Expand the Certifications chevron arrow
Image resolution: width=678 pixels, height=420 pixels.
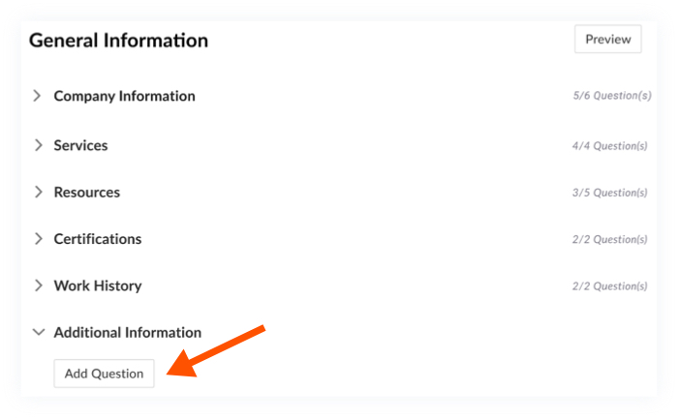coord(38,239)
